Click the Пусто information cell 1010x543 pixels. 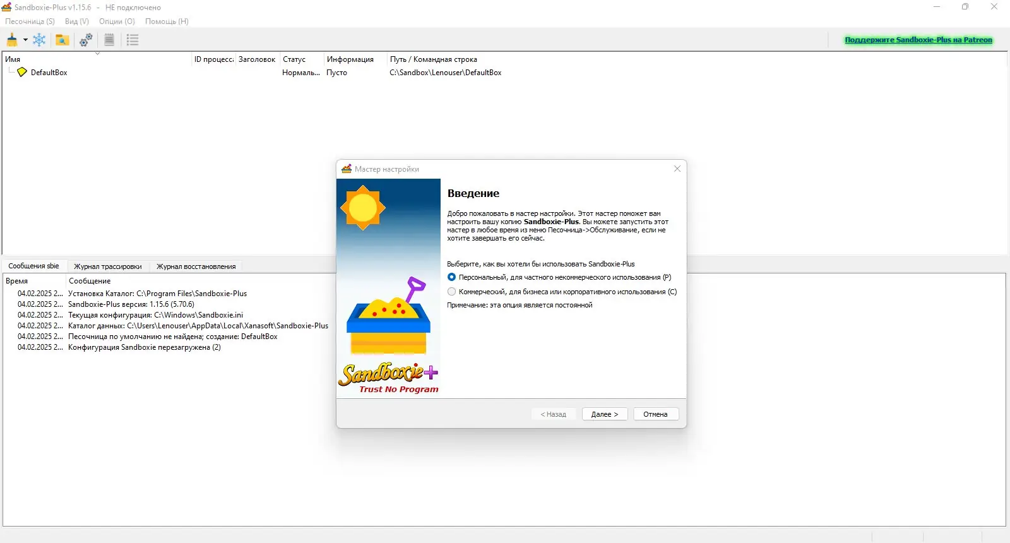click(x=336, y=73)
